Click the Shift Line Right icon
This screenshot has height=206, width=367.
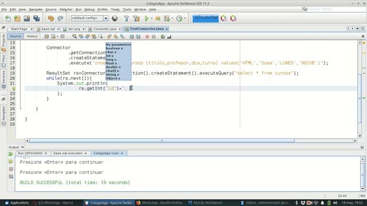pyautogui.click(x=138, y=37)
